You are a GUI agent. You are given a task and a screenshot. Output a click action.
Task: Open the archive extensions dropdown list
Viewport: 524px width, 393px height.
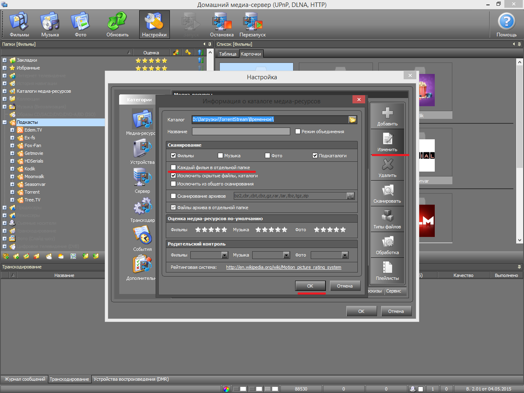(x=350, y=196)
